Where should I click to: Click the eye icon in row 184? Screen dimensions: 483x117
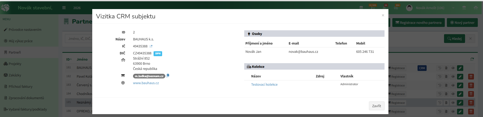coord(453,94)
